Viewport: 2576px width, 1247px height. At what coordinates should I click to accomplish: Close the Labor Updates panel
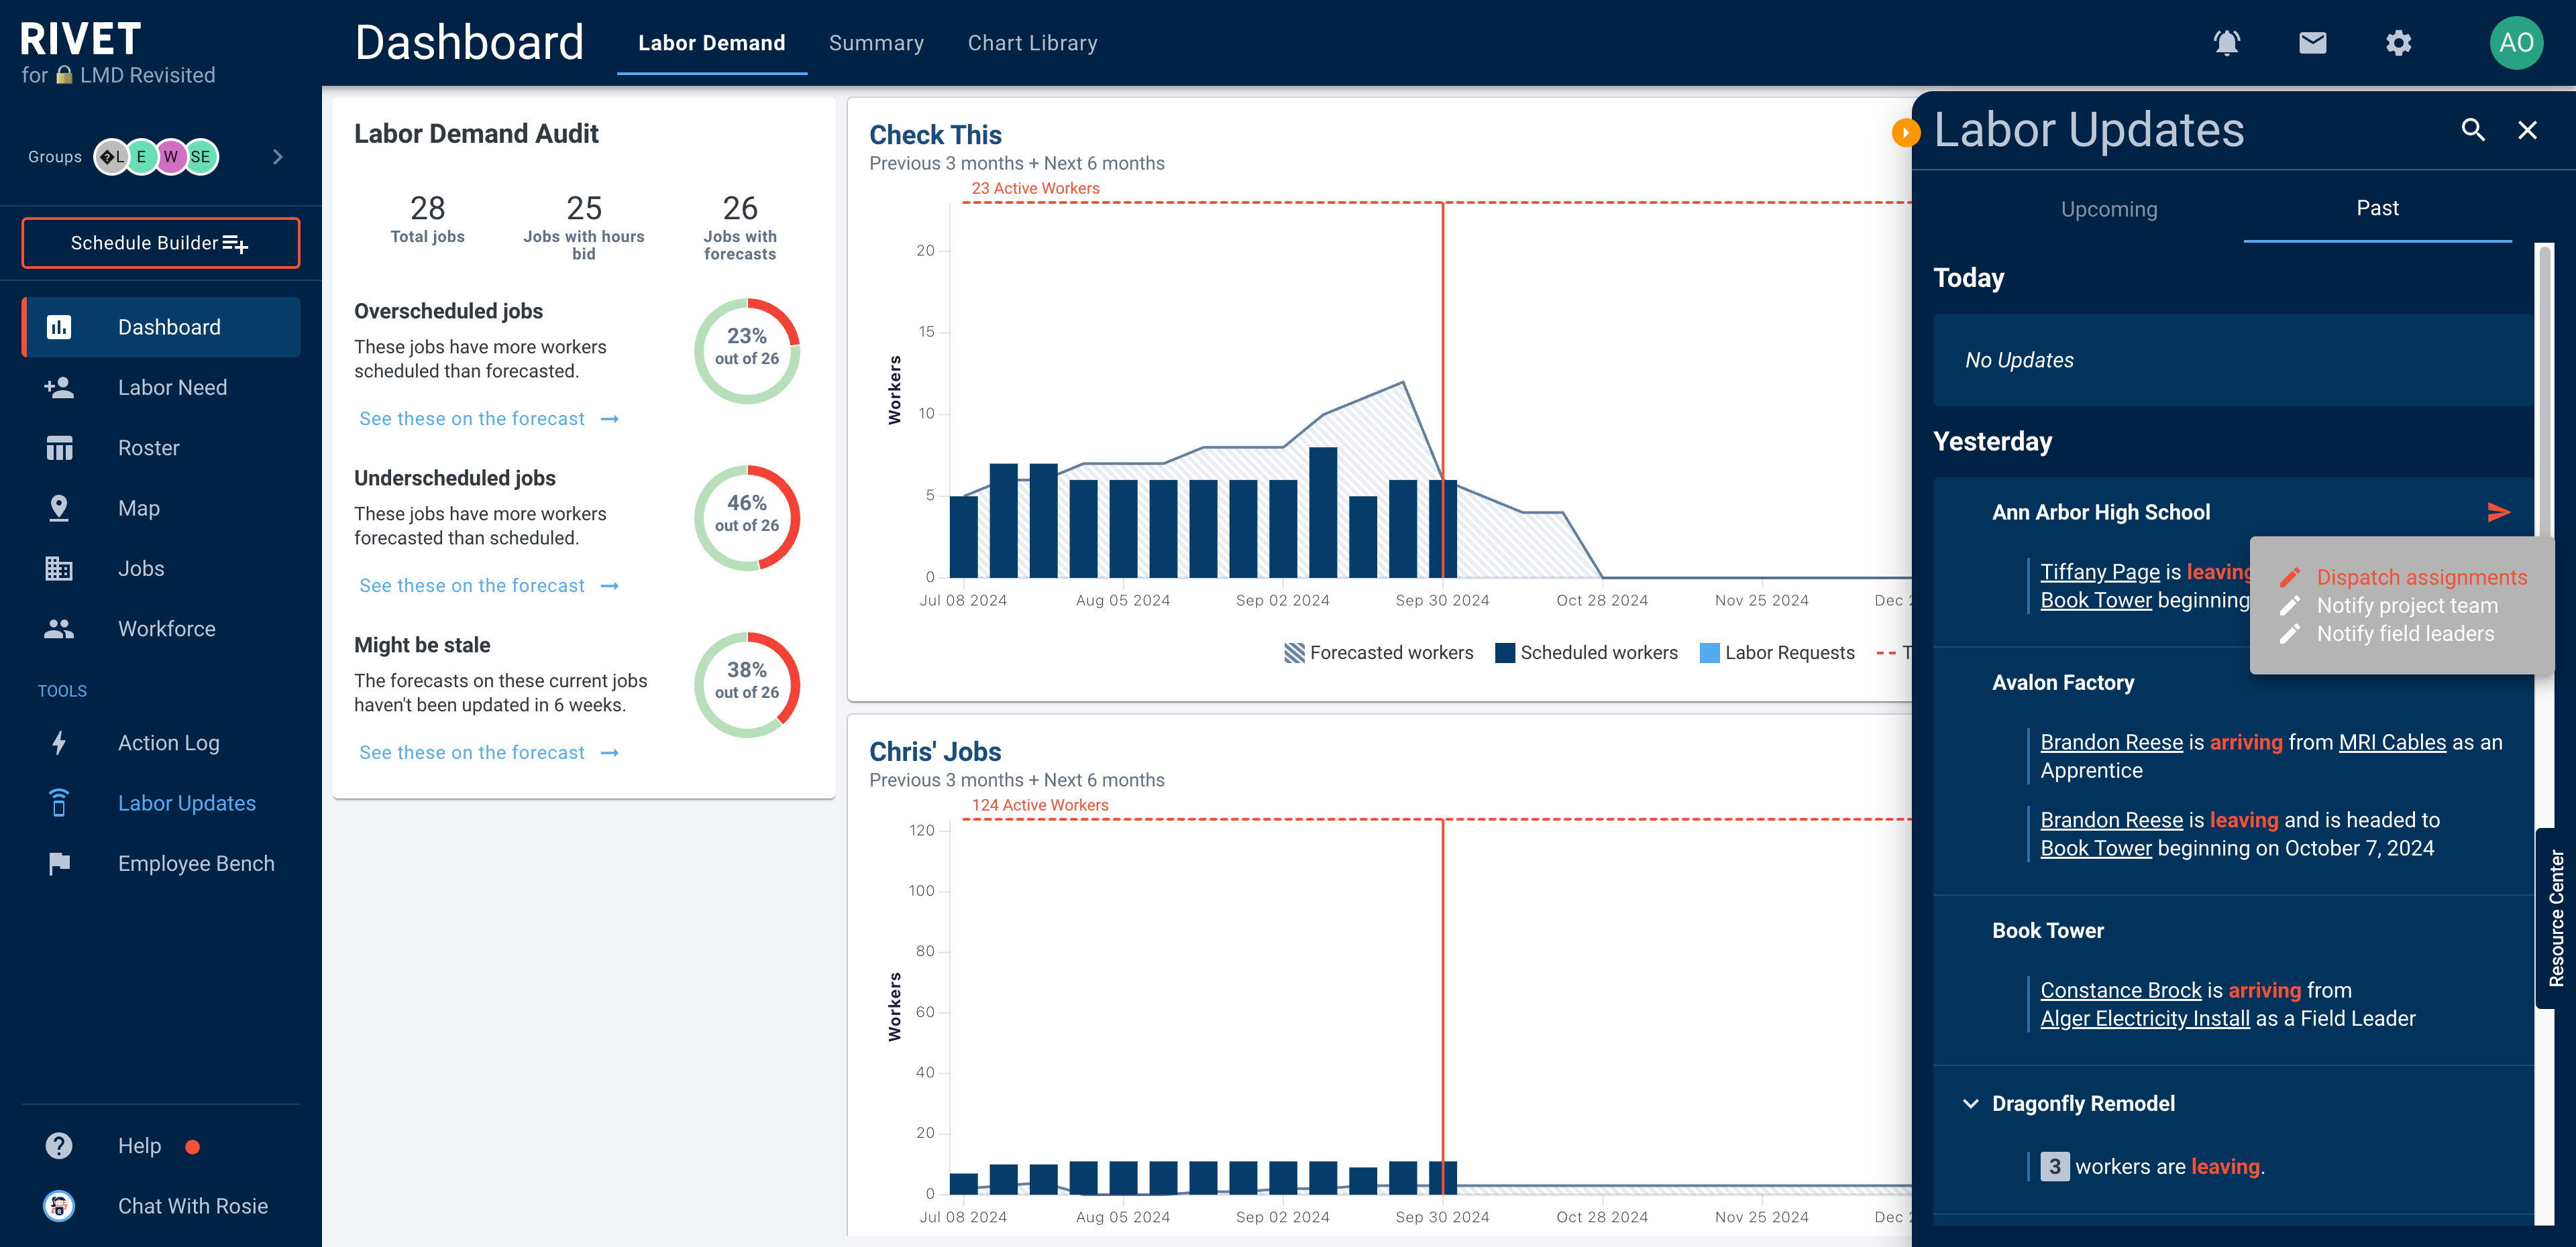click(2527, 130)
